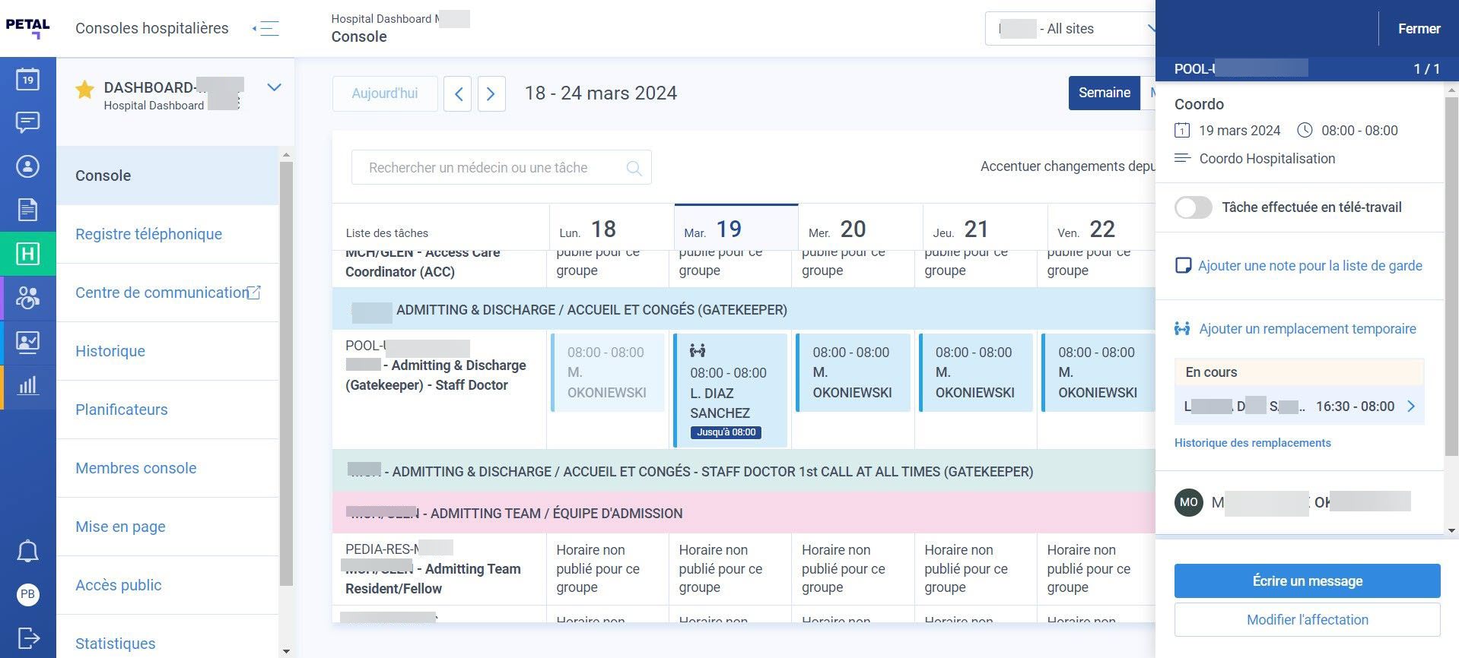
Task: Expand the En cours replacement entry arrow
Action: 1411,407
